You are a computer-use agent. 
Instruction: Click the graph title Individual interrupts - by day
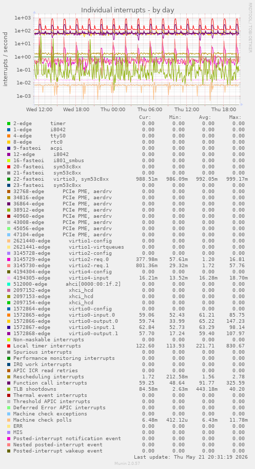pyautogui.click(x=128, y=10)
